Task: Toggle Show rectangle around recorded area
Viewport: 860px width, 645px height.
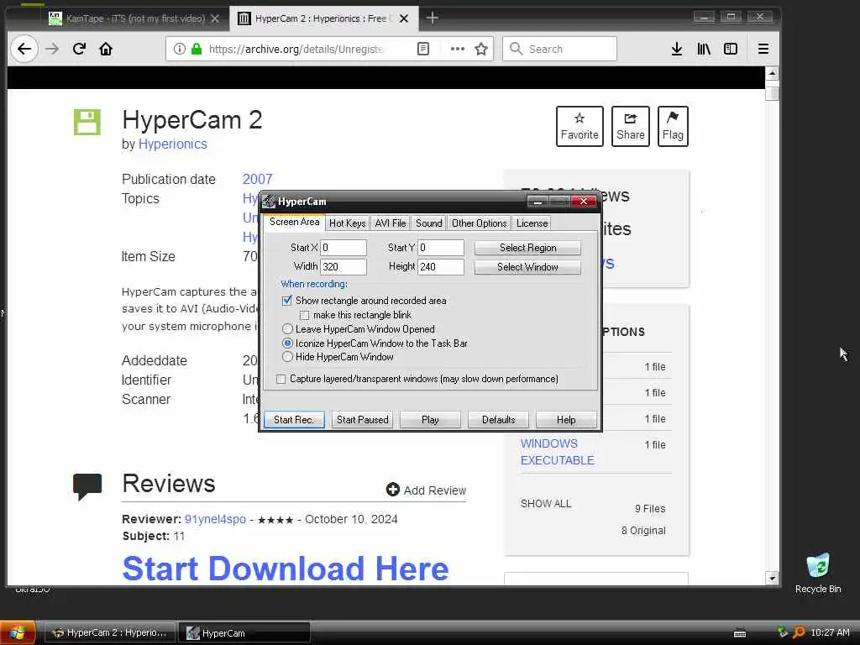Action: [x=287, y=301]
